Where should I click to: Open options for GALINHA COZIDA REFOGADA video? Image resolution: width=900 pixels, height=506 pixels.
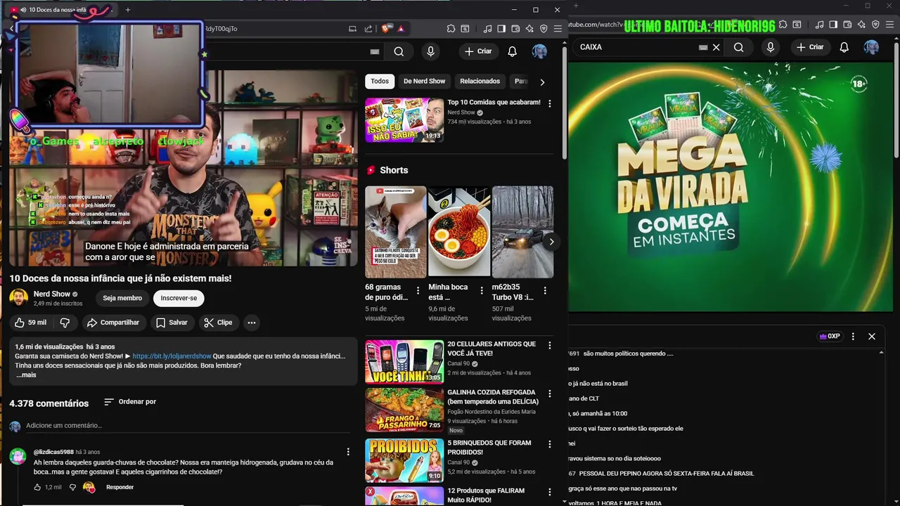550,394
